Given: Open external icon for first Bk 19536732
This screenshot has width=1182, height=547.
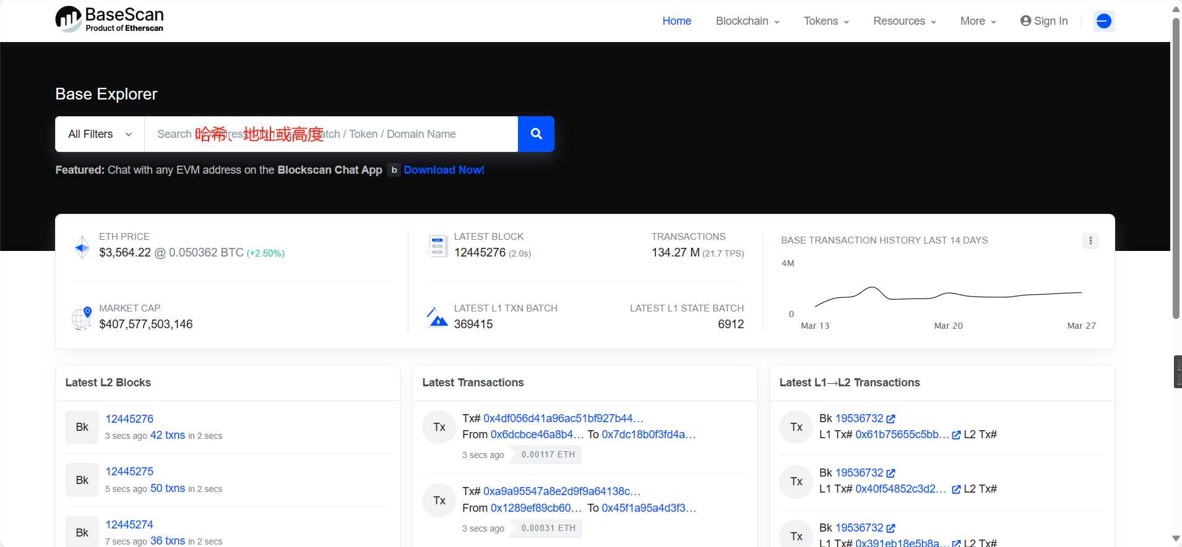Looking at the screenshot, I should [x=891, y=419].
